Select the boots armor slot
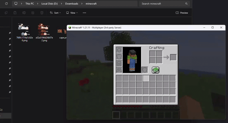This screenshot has width=228, height=123. tap(119, 70)
